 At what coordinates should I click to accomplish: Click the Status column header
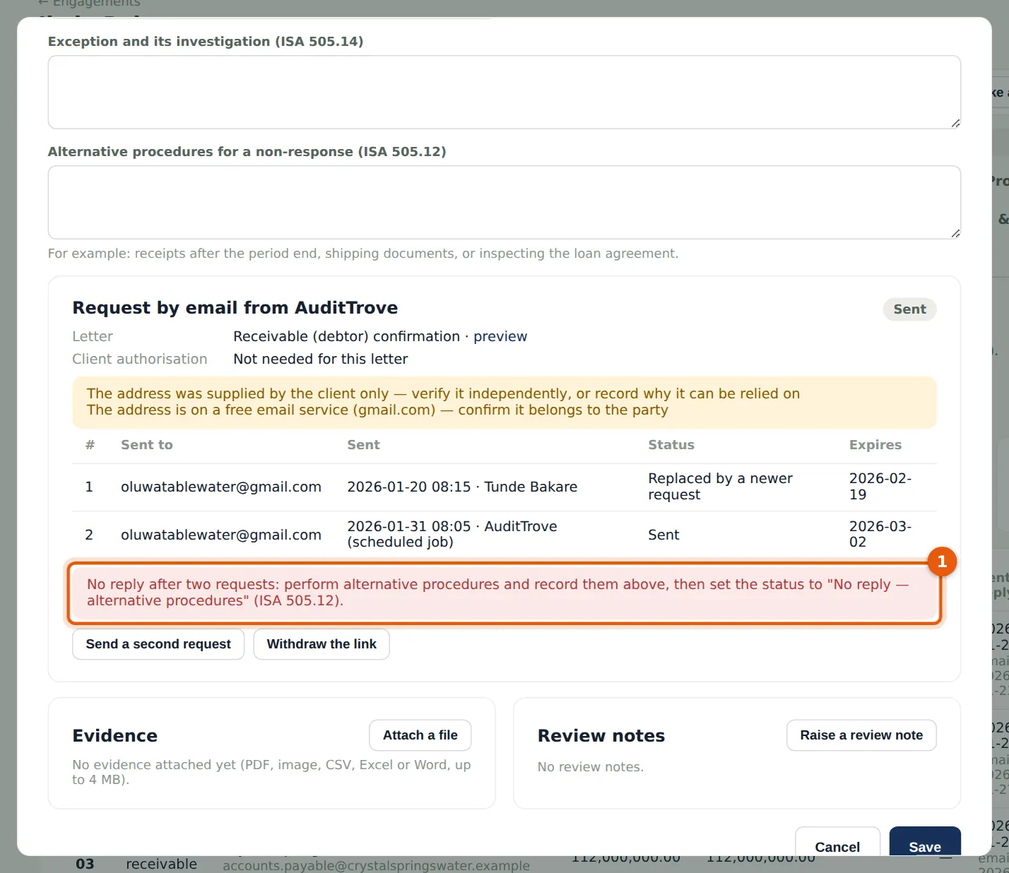[671, 445]
